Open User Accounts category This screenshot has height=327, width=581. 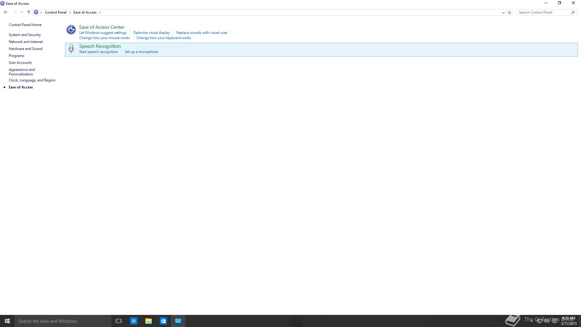coord(20,63)
